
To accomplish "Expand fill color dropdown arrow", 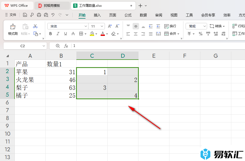I will pyautogui.click(x=96, y=34).
